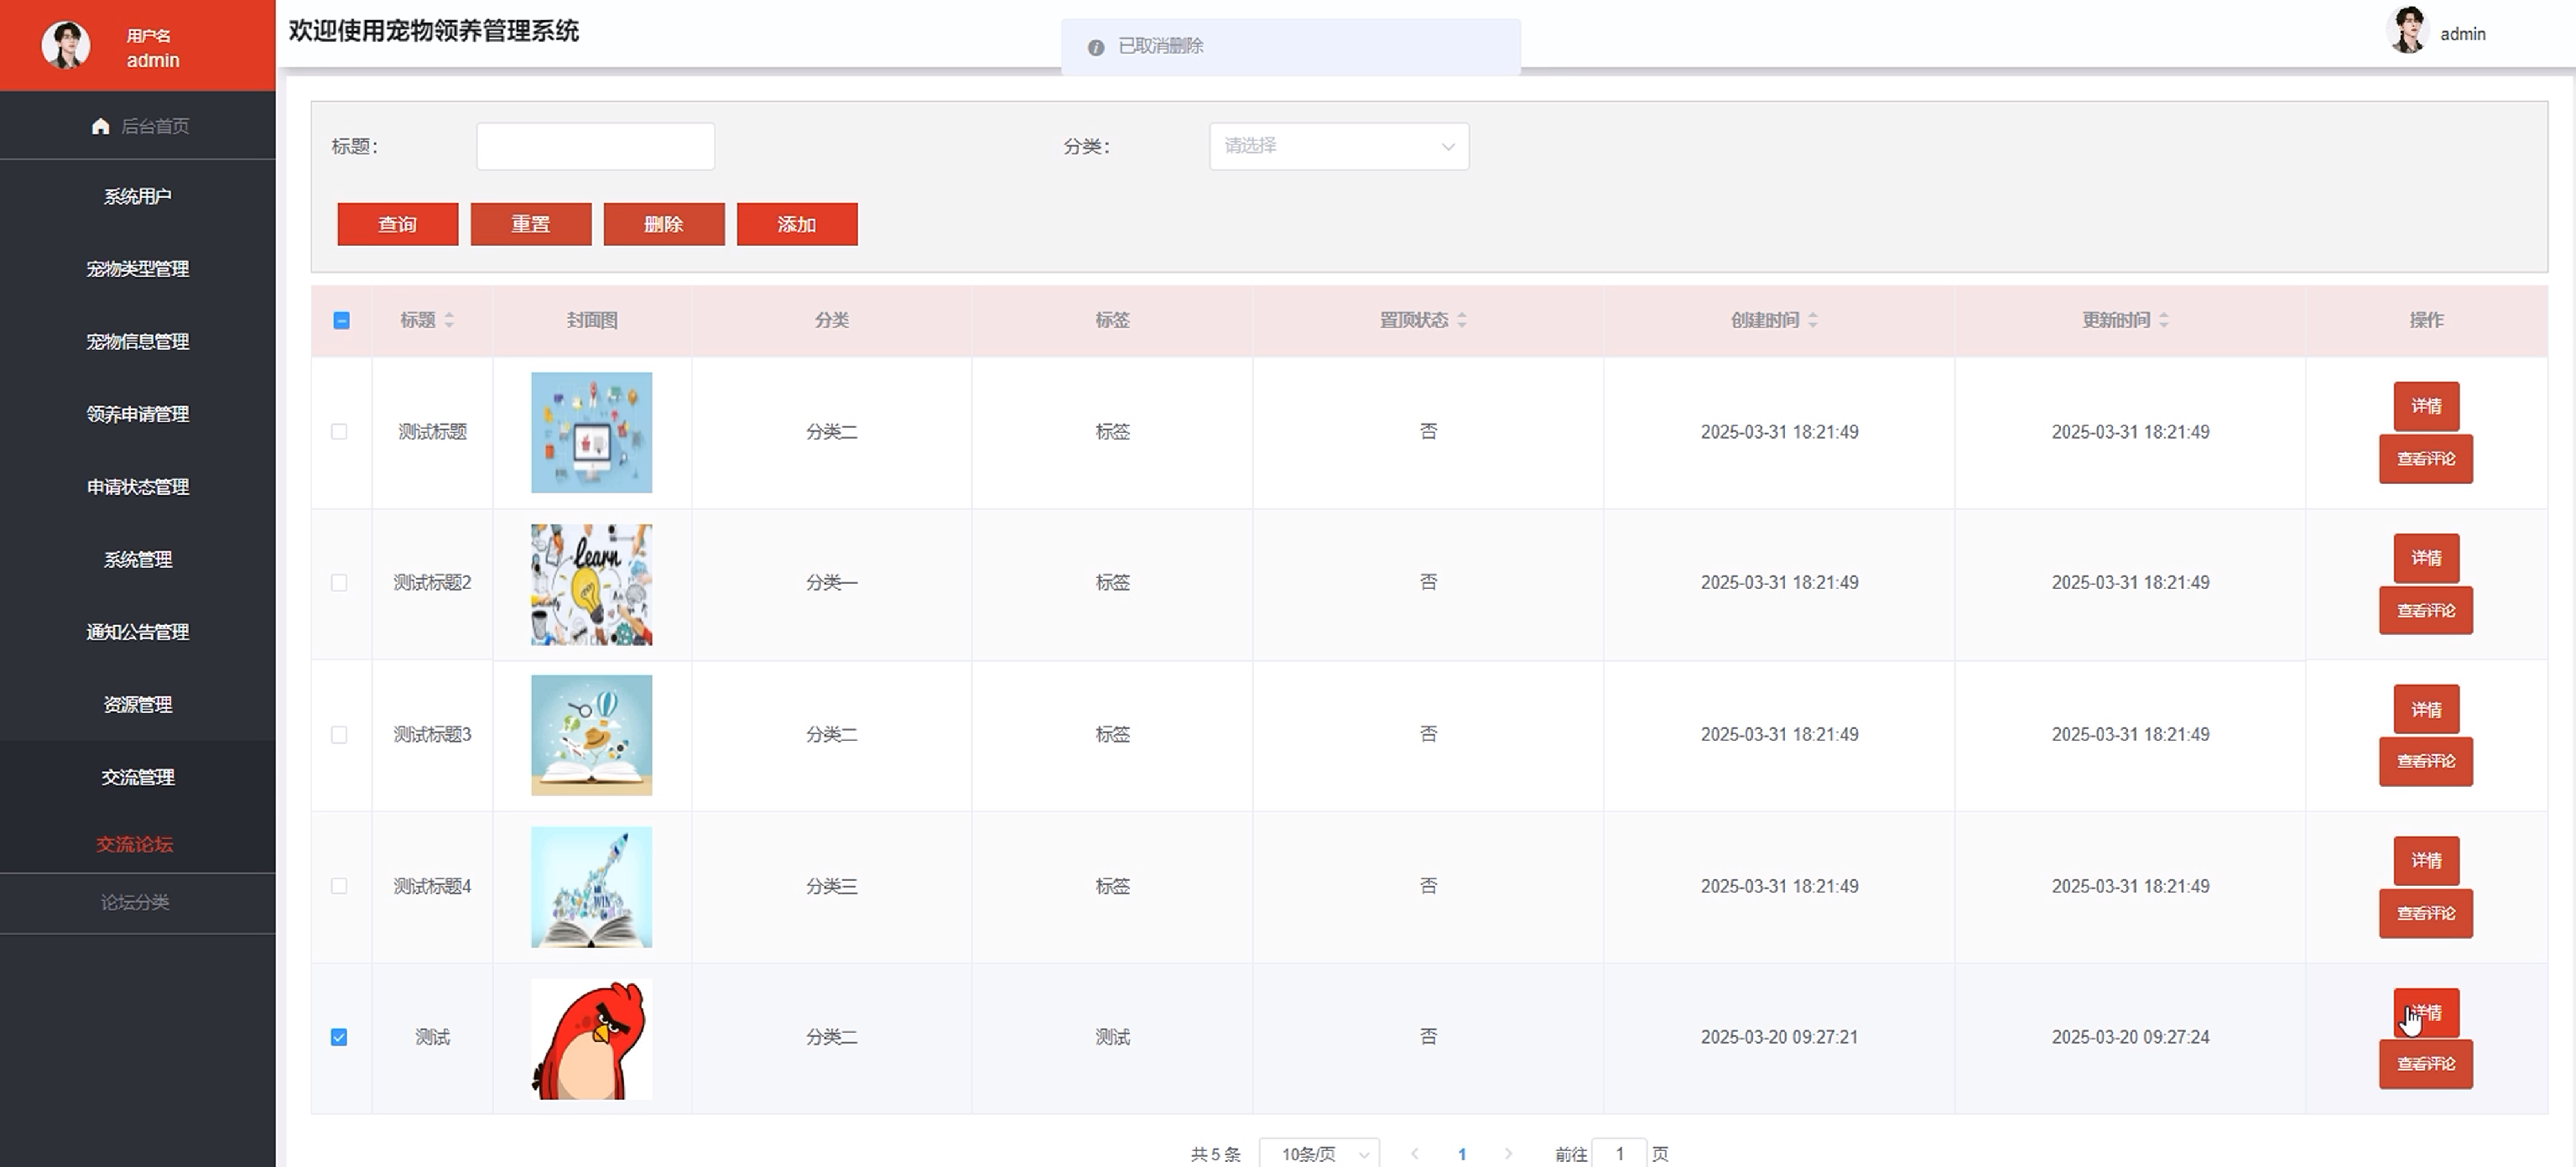Viewport: 2576px width, 1167px height.
Task: Collapse the 交流管理 sidebar menu
Action: coord(138,777)
